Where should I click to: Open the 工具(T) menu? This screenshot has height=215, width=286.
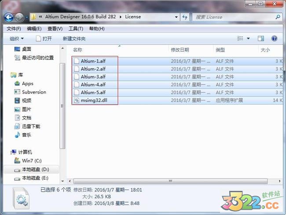(x=76, y=29)
